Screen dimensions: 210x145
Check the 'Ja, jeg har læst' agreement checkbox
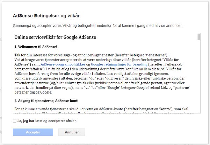click(15, 121)
